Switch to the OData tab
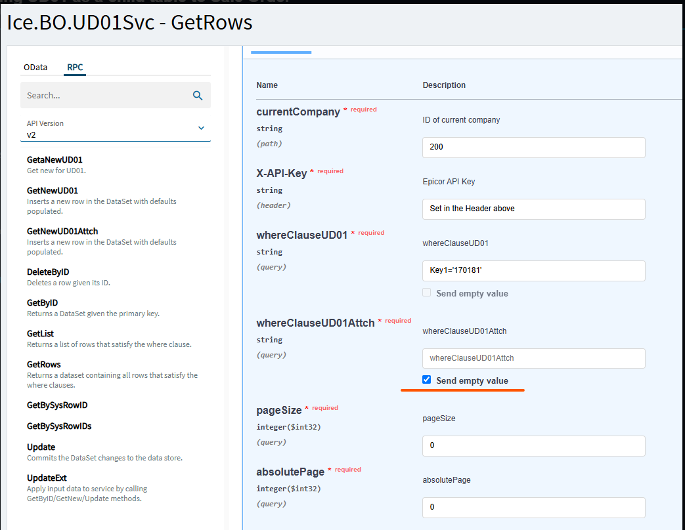Image resolution: width=685 pixels, height=530 pixels. pos(35,67)
